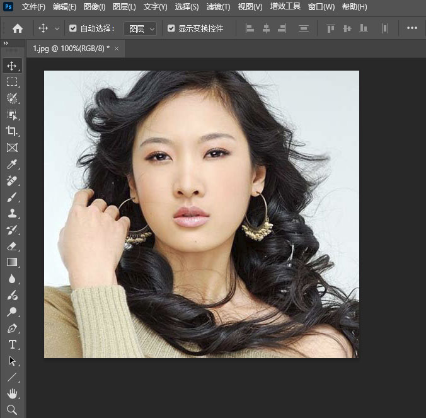
Task: Open the 文件(F) menu
Action: pyautogui.click(x=33, y=6)
